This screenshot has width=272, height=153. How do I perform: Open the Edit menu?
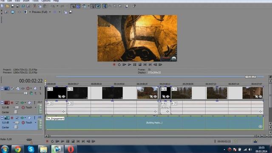click(9, 1)
